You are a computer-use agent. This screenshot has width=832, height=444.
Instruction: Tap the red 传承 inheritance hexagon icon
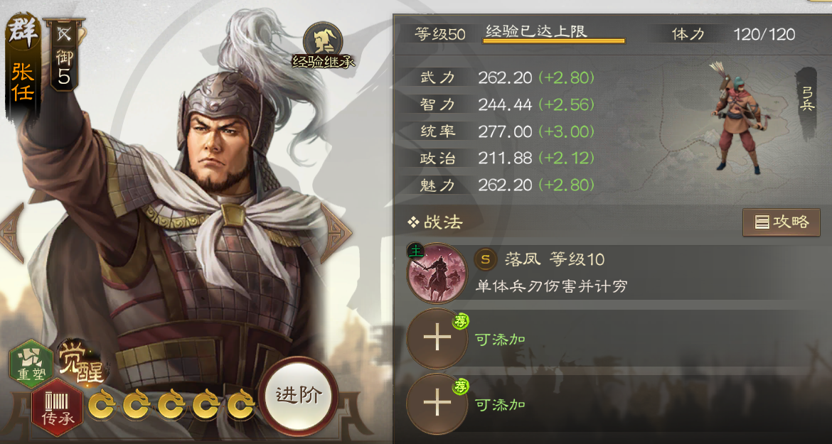pyautogui.click(x=57, y=407)
